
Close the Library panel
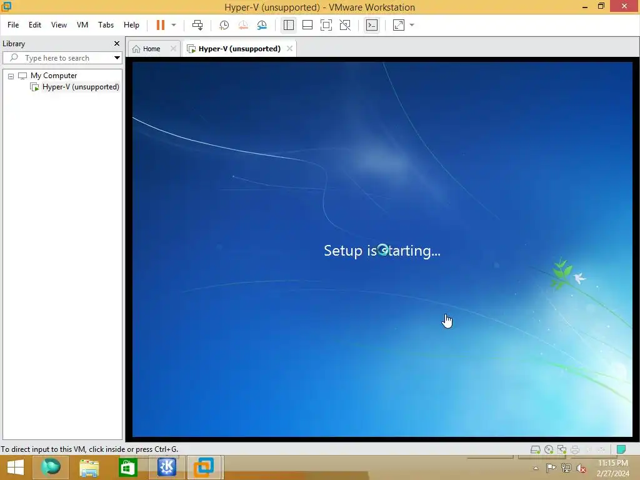(x=117, y=43)
